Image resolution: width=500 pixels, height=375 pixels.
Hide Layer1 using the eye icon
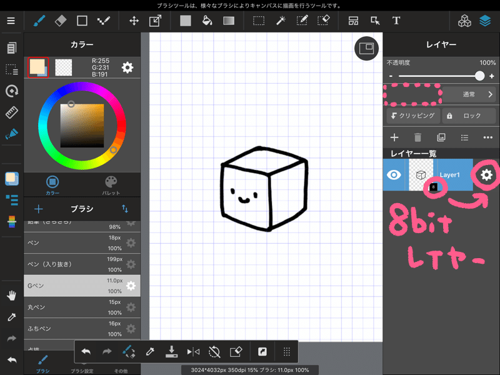[394, 175]
